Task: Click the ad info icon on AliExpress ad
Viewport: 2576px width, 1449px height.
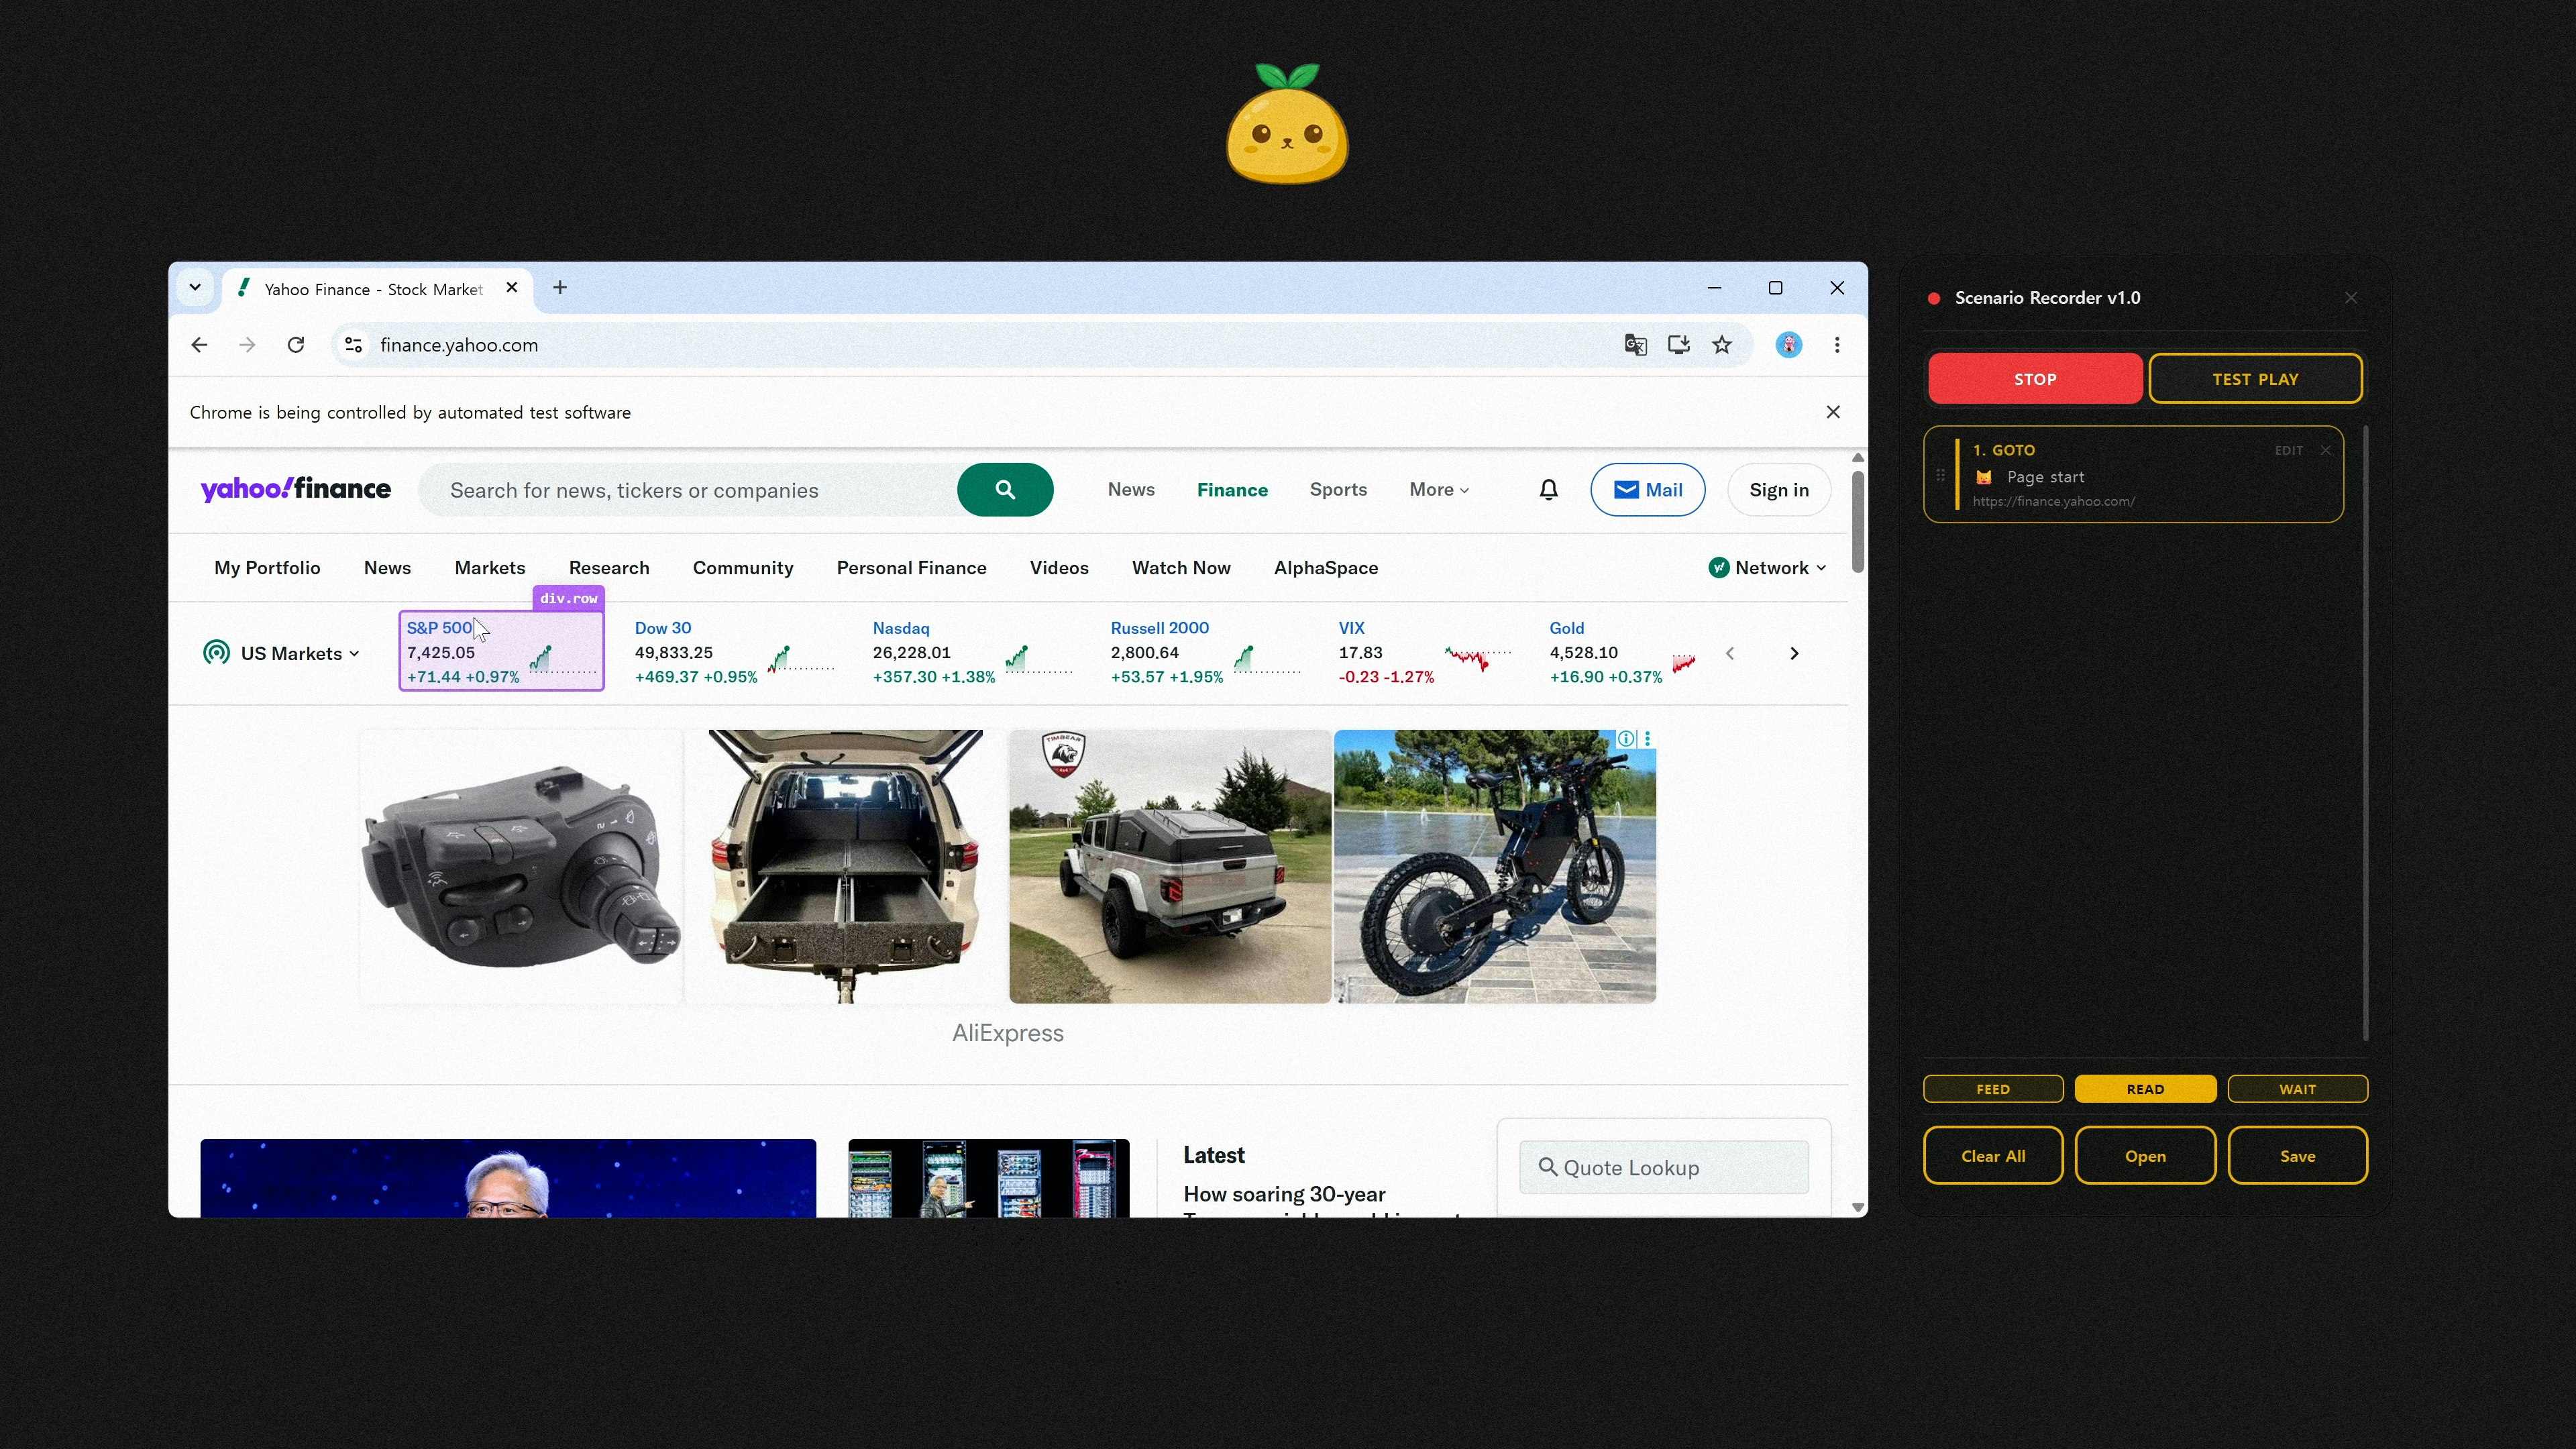Action: pyautogui.click(x=1627, y=739)
